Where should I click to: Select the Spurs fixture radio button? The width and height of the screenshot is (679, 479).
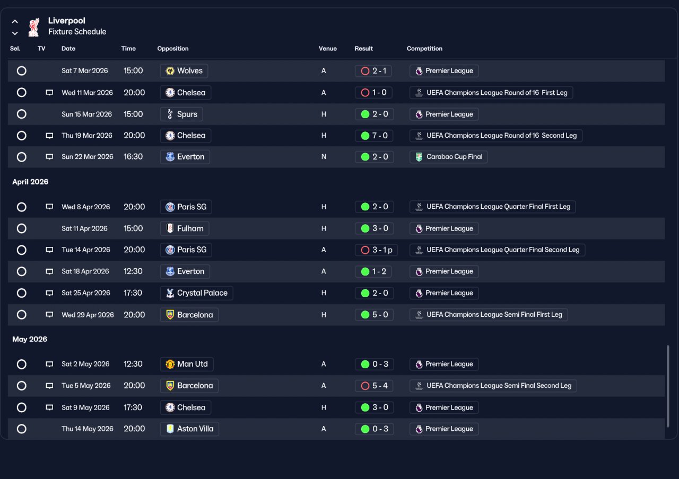point(21,114)
